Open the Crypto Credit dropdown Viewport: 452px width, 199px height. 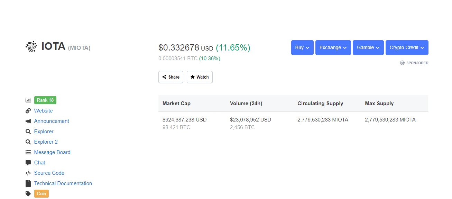coord(407,48)
